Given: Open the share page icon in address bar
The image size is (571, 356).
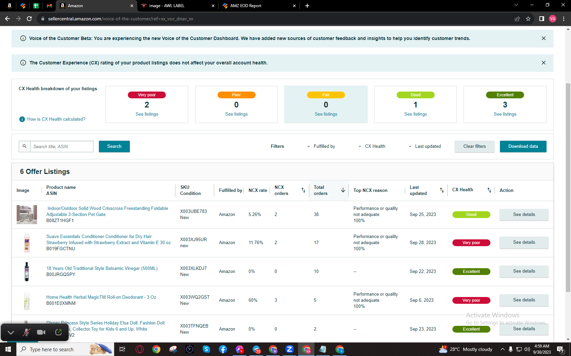Looking at the screenshot, I should (517, 19).
